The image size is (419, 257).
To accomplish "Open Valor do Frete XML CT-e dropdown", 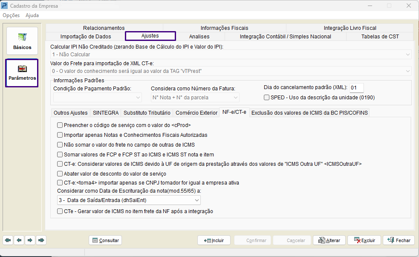I will (x=231, y=71).
